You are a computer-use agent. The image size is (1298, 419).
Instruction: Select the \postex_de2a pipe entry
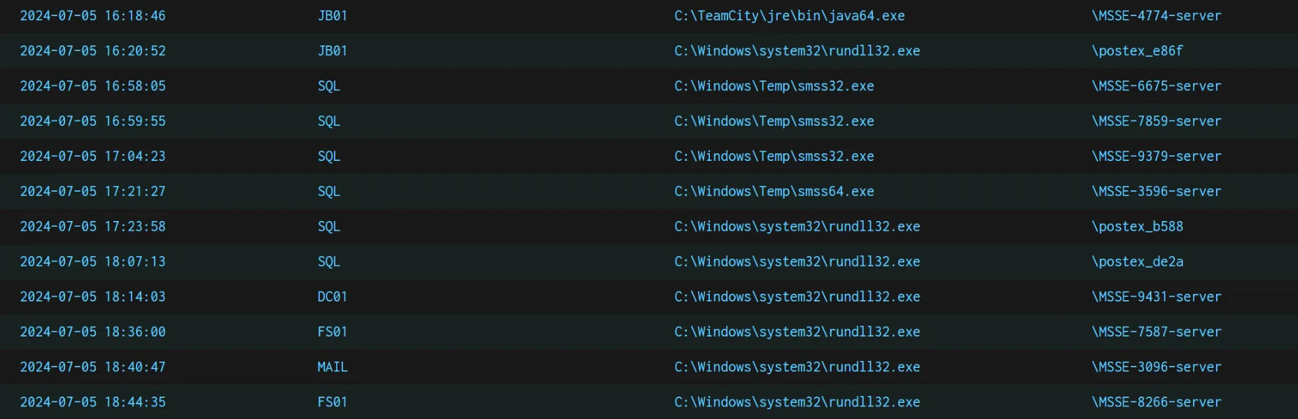point(1137,262)
